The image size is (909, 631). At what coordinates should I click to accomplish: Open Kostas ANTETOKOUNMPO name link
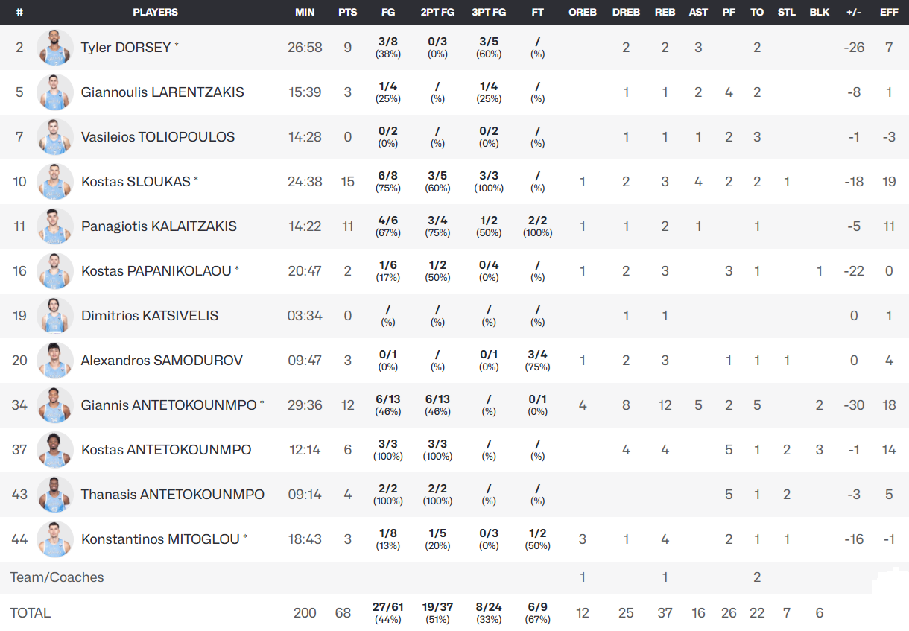pos(166,450)
